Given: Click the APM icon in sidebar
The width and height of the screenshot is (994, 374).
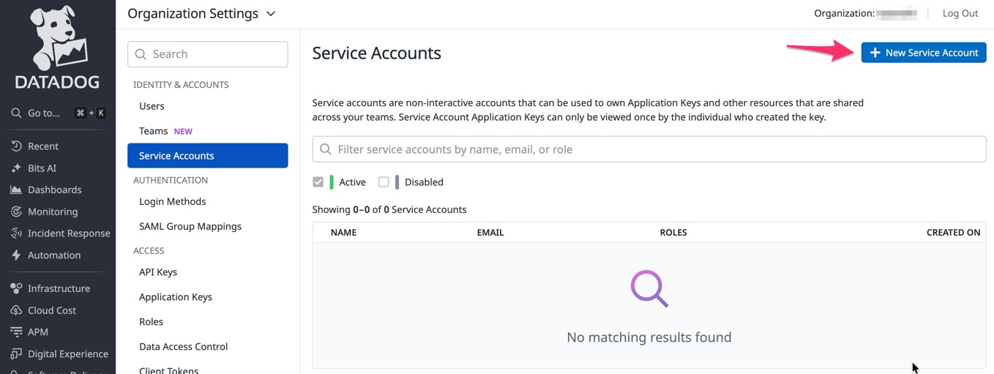Looking at the screenshot, I should [x=16, y=332].
